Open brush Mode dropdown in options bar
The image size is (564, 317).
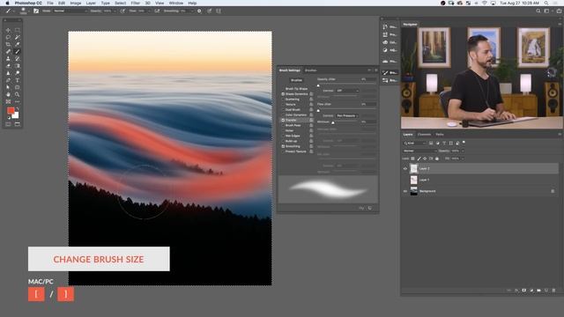point(70,11)
